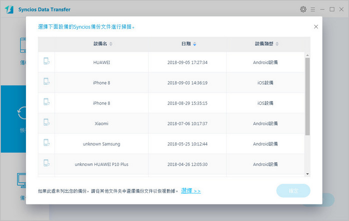Image resolution: width=349 pixels, height=221 pixels.
Task: Select the date 2018-08-29 15:35:15
Action: (187, 103)
